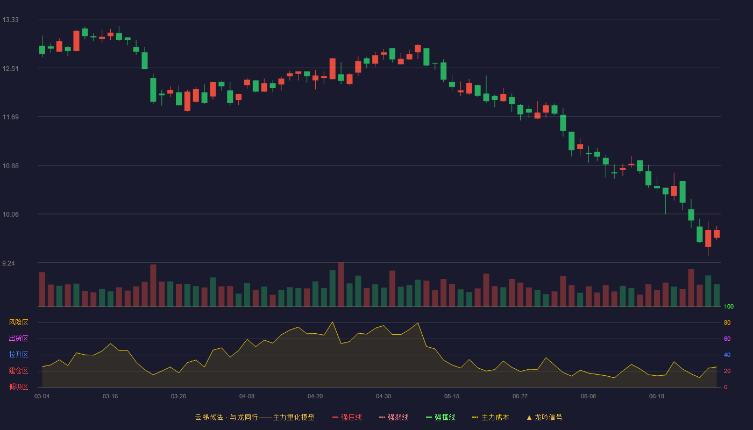Click the red 0 indicator scale label
This screenshot has width=753, height=430.
726,388
